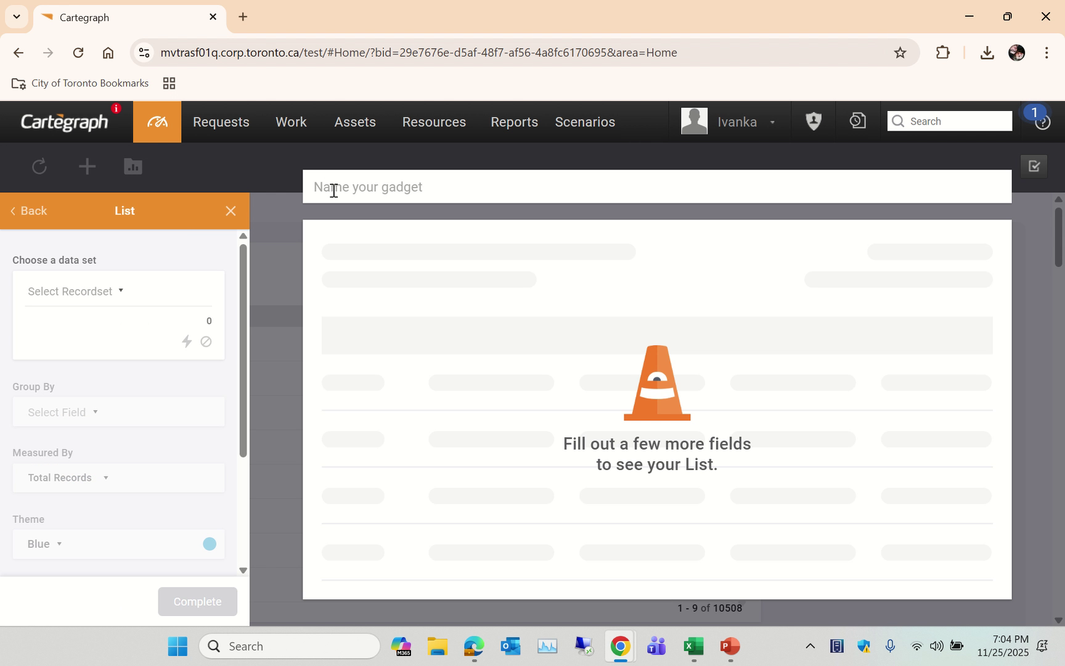Click the Back link in the List panel
Viewport: 1065px width, 666px height.
tap(29, 210)
